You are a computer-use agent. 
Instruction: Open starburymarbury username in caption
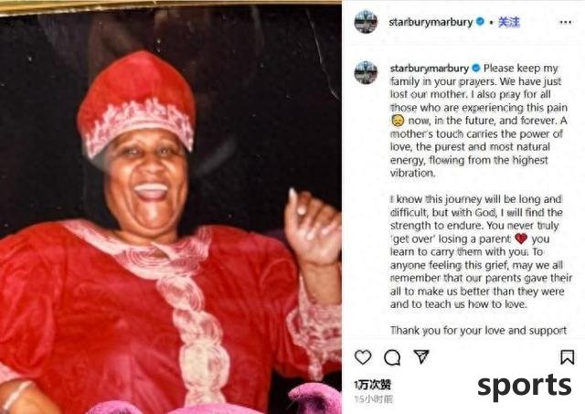point(429,69)
